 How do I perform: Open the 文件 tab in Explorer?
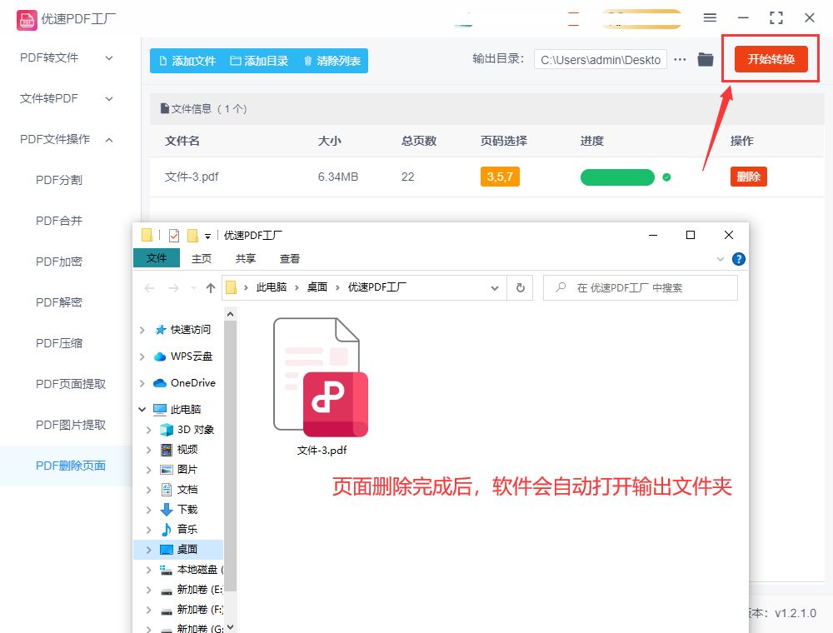pos(157,258)
